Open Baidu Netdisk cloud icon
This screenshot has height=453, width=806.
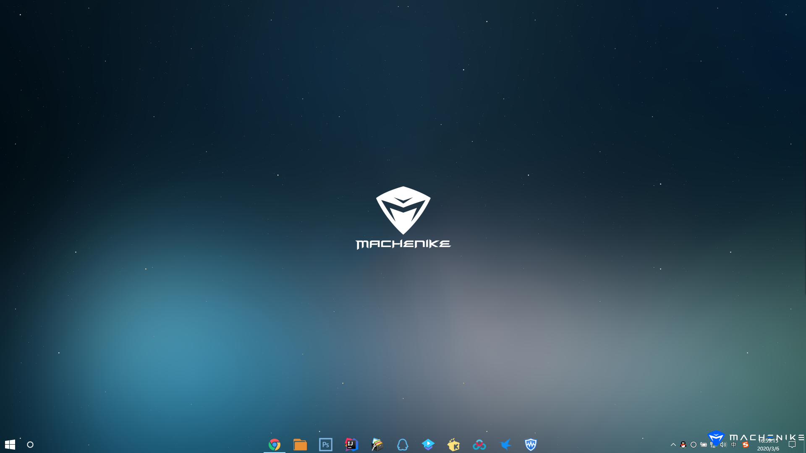click(479, 445)
